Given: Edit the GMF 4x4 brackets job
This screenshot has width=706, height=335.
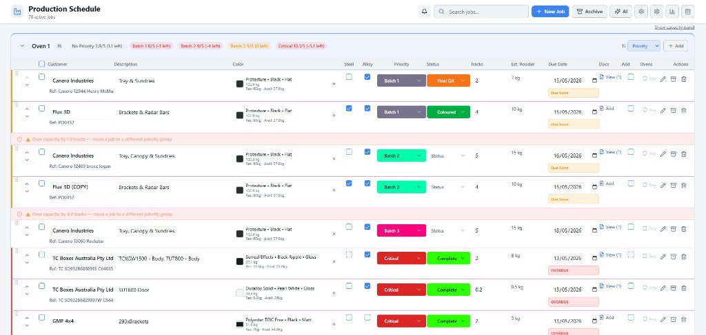Looking at the screenshot, I should point(663,320).
